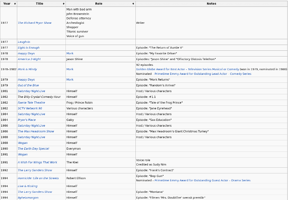Open 1986 Saturday Night Live link
The image size is (288, 200).
31,126
